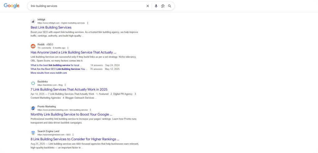
Task: Click the '14 answers' text
Action: coord(97,65)
